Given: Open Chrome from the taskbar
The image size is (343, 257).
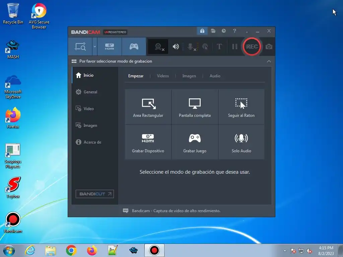Looking at the screenshot, I should [71, 250].
